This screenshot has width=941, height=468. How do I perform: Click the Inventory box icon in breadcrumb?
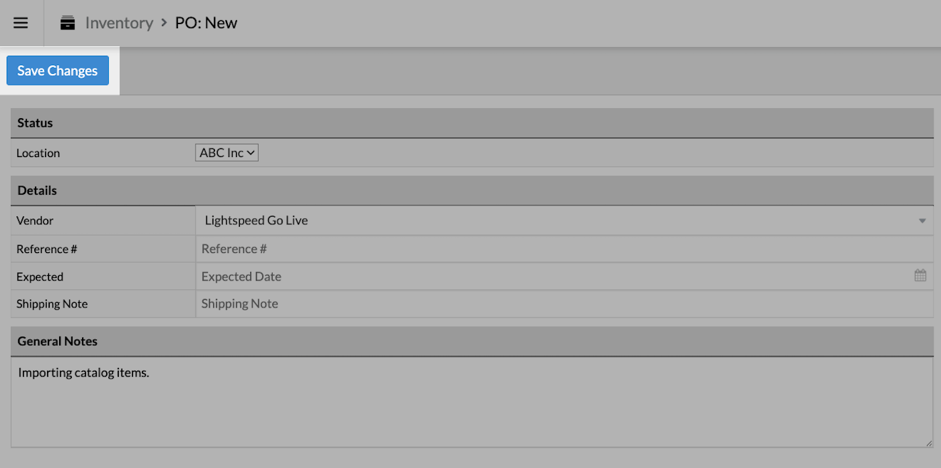tap(67, 22)
